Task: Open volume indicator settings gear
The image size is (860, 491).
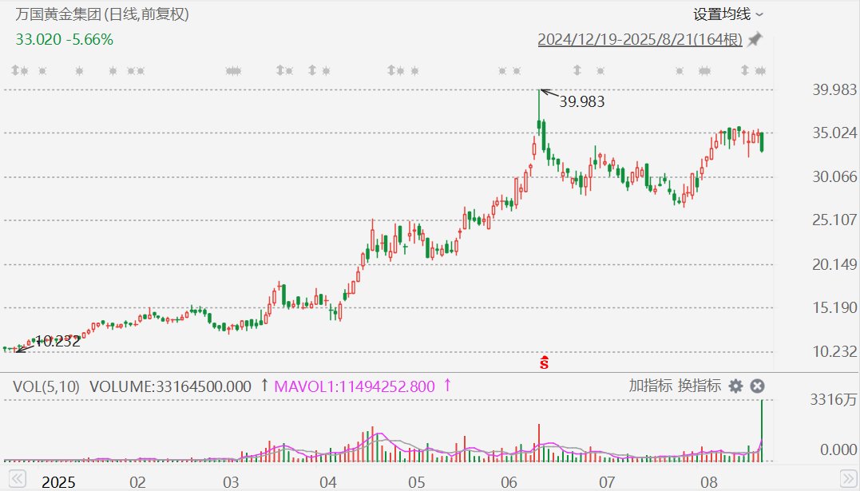Action: 735,386
